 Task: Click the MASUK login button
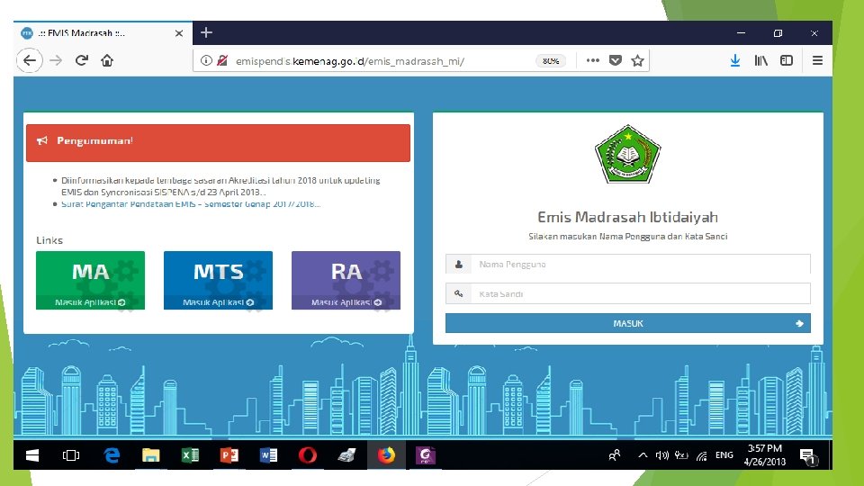point(628,323)
